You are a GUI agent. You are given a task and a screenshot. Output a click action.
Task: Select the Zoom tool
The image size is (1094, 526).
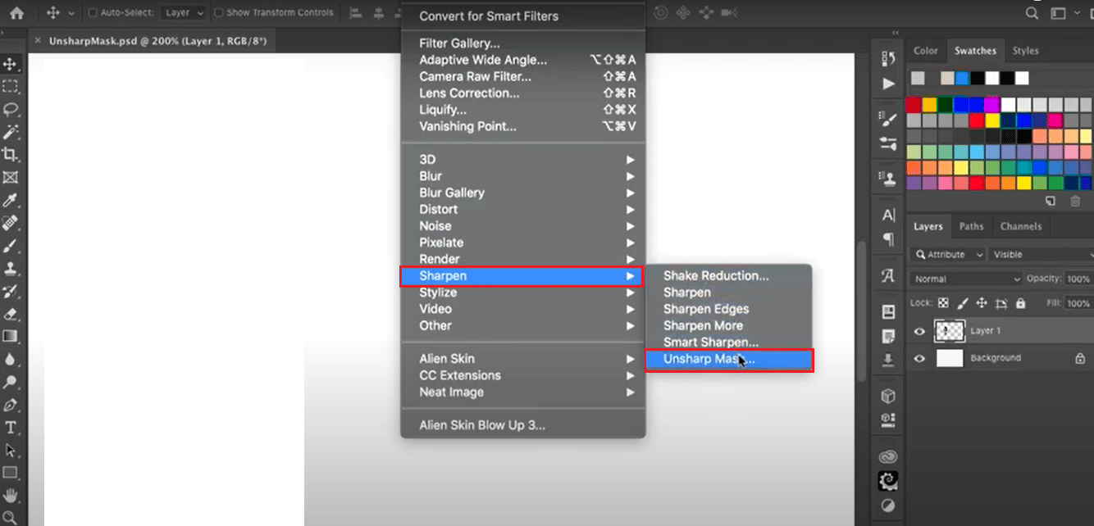click(x=11, y=518)
